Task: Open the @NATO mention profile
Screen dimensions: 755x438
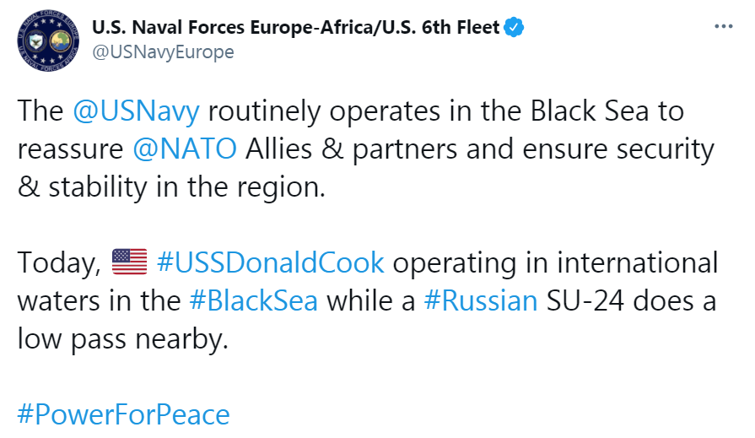Action: coord(186,149)
